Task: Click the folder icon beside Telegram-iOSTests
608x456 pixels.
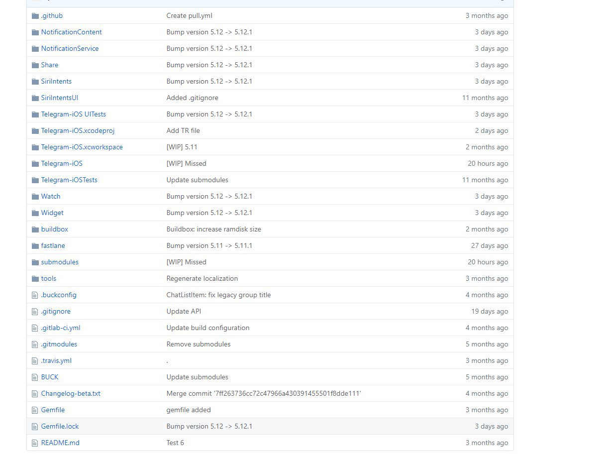Action: [35, 180]
